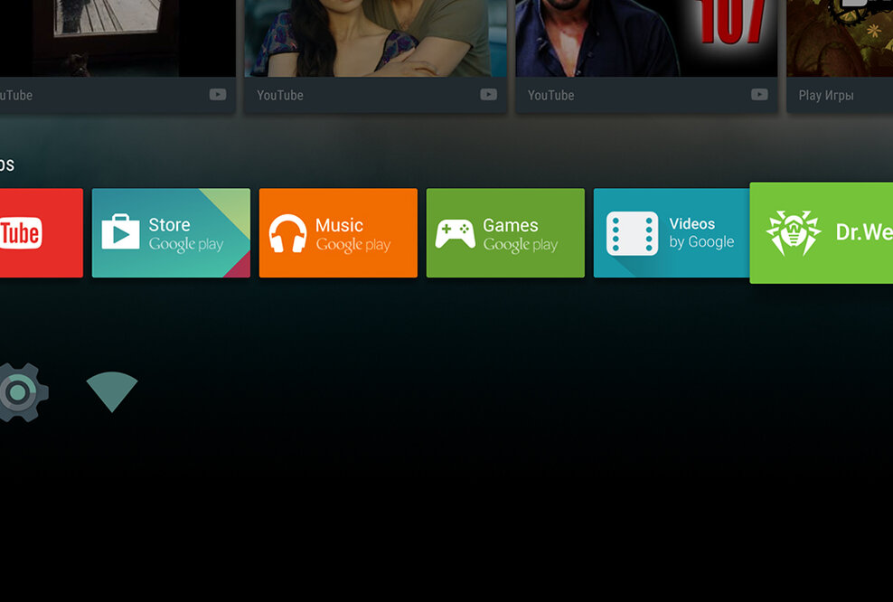Select the video thumbnail showing a couple
Viewport: 893px width, 602px height.
click(x=374, y=38)
